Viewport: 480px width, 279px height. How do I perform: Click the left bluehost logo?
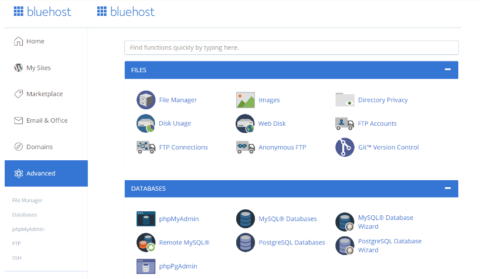(42, 12)
